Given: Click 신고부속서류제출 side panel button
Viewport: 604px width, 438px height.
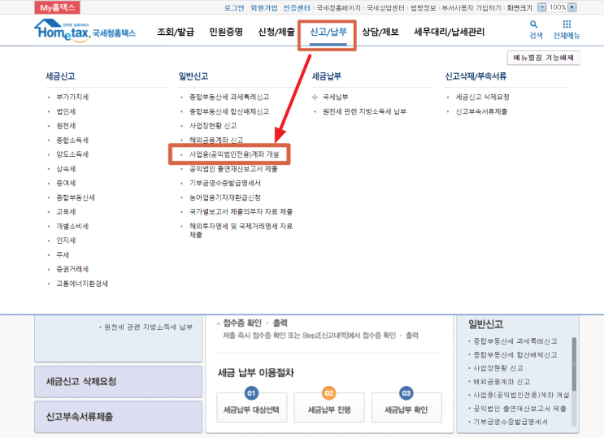Looking at the screenshot, I should (118, 417).
